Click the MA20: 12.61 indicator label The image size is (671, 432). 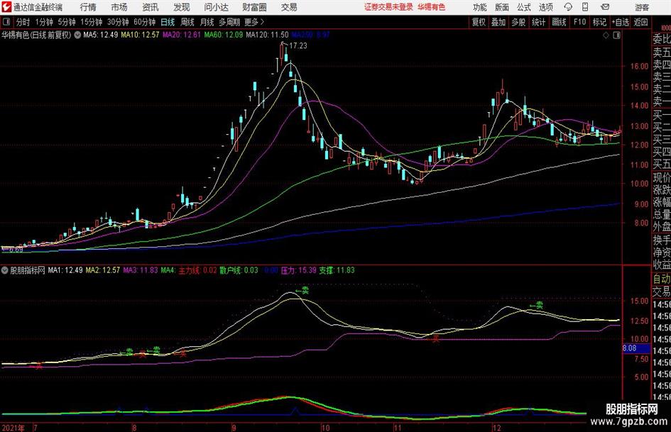tap(182, 35)
